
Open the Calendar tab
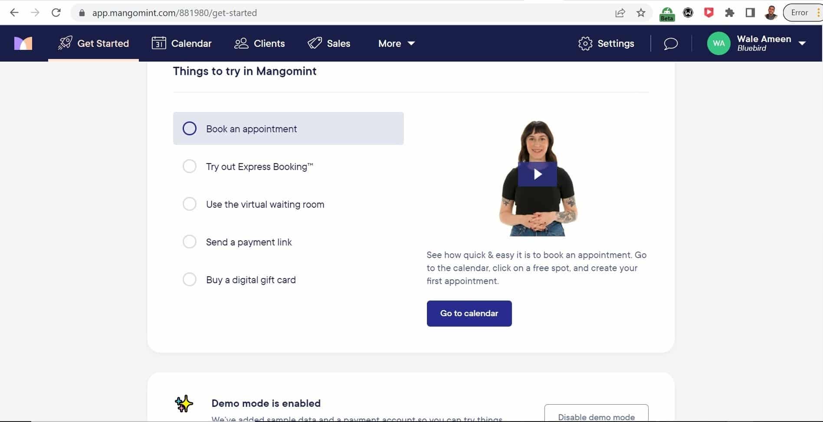pos(181,43)
